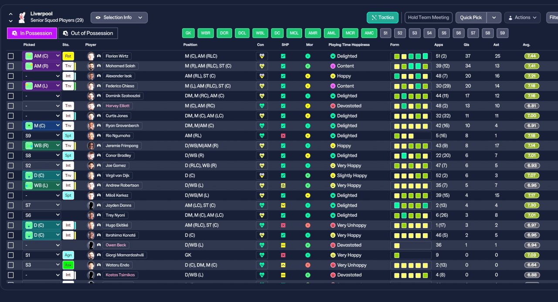Click Trey Nyoni's player portrait
Screen dimensions: 558x302
pos(91,215)
